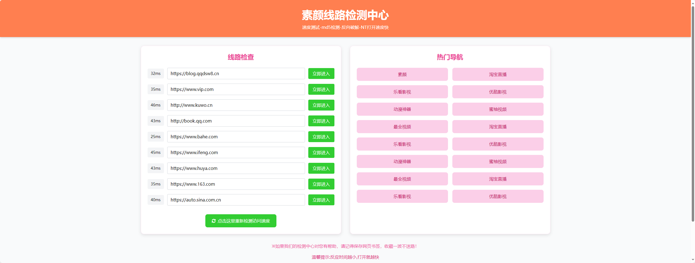Image resolution: width=695 pixels, height=263 pixels.
Task: Open the 素颜 navigation link
Action: tap(402, 74)
